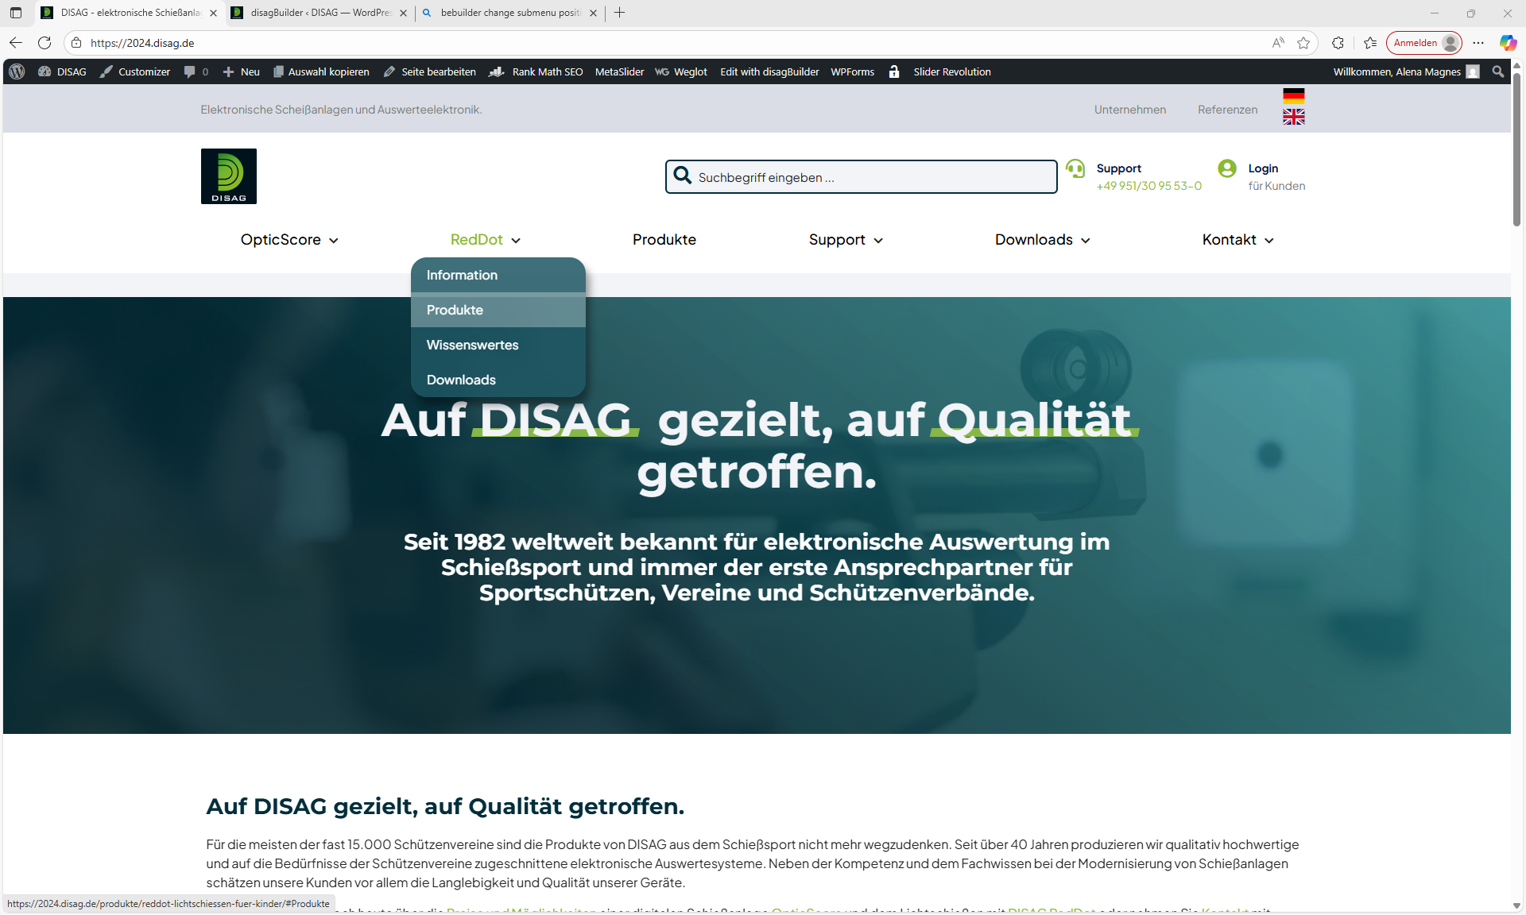Image resolution: width=1526 pixels, height=915 pixels.
Task: Open the Kontakt menu chevron
Action: (1268, 241)
